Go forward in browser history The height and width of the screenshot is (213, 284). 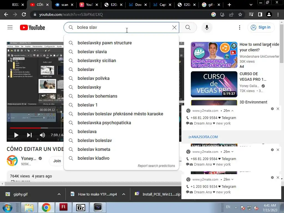[15, 14]
